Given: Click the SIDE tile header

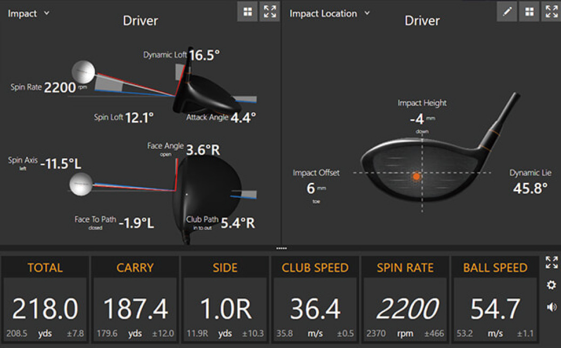Looking at the screenshot, I should [x=225, y=268].
